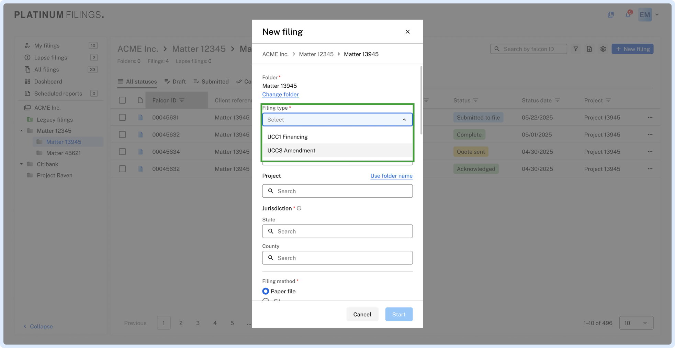Go to page 5

point(232,323)
